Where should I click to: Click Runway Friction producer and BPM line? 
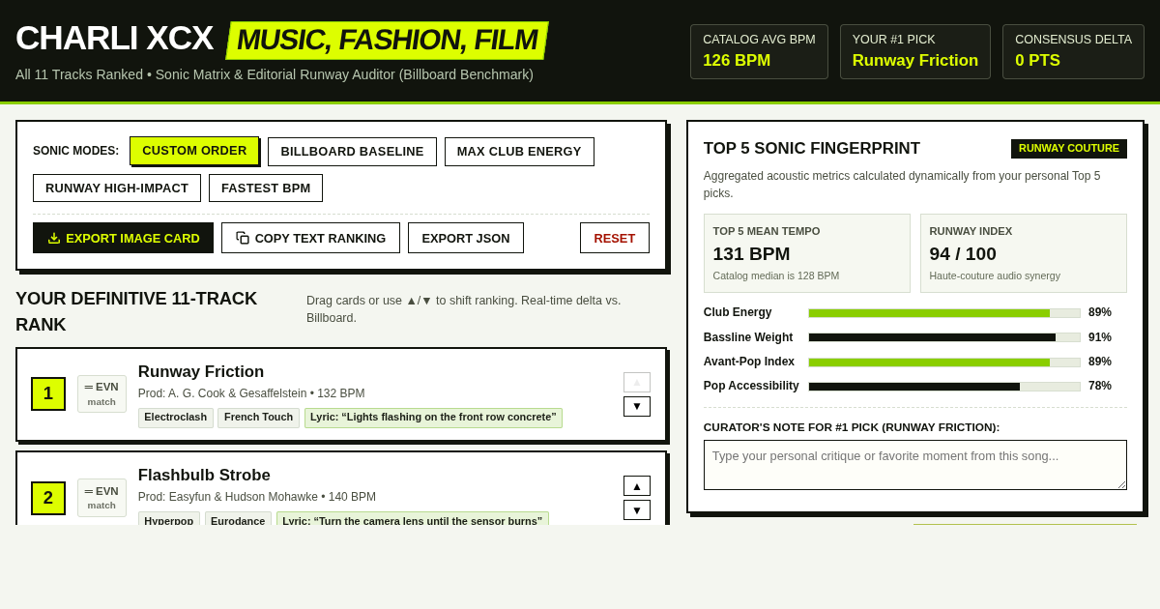click(251, 393)
